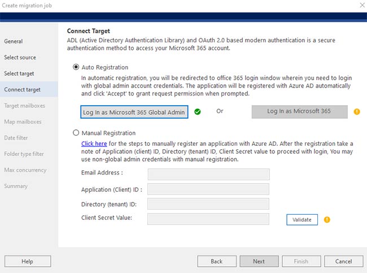Go to the Select target step

tap(19, 73)
